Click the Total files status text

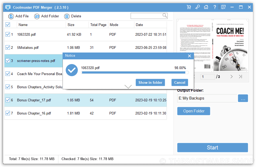[32, 159]
